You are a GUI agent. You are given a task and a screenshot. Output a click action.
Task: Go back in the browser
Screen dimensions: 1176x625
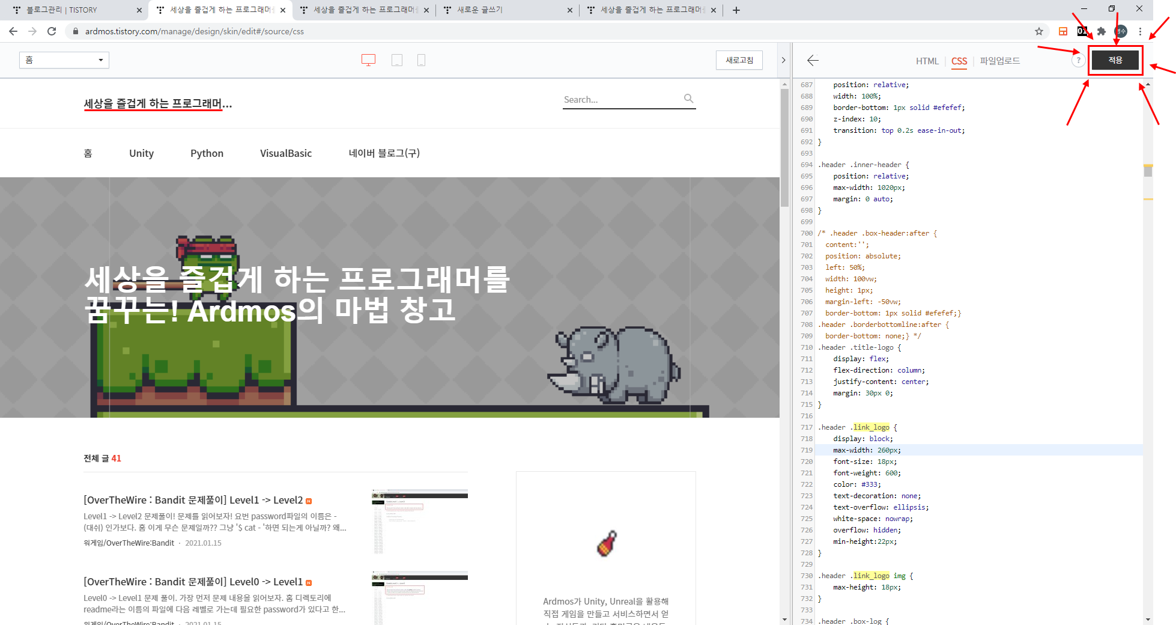pyautogui.click(x=13, y=31)
